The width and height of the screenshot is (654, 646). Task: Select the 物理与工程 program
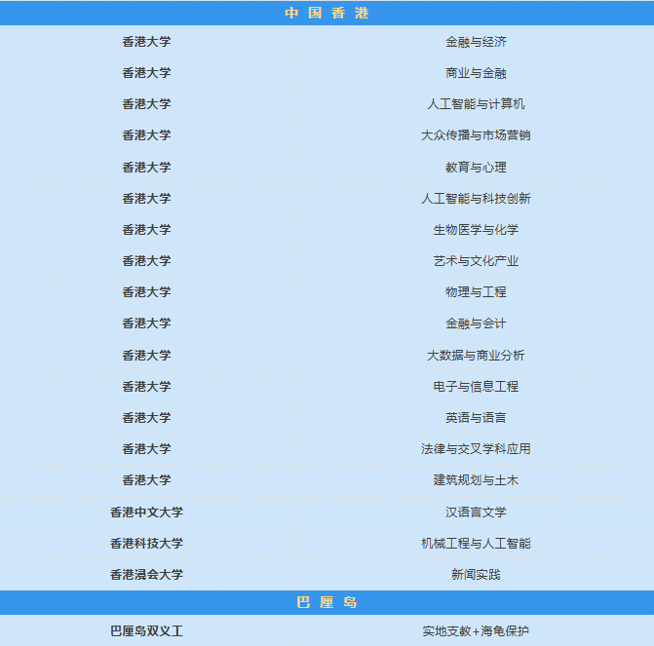(x=476, y=291)
